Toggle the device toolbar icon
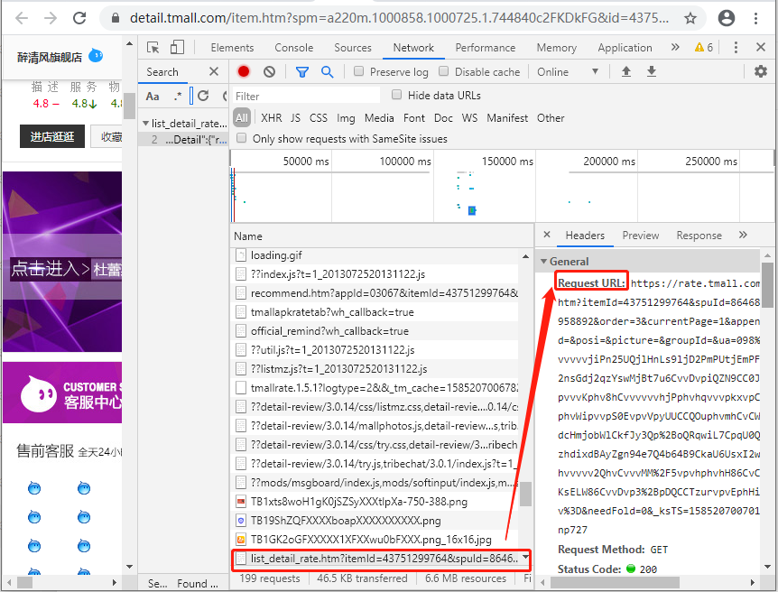Viewport: 778px width, 592px height. (x=177, y=48)
